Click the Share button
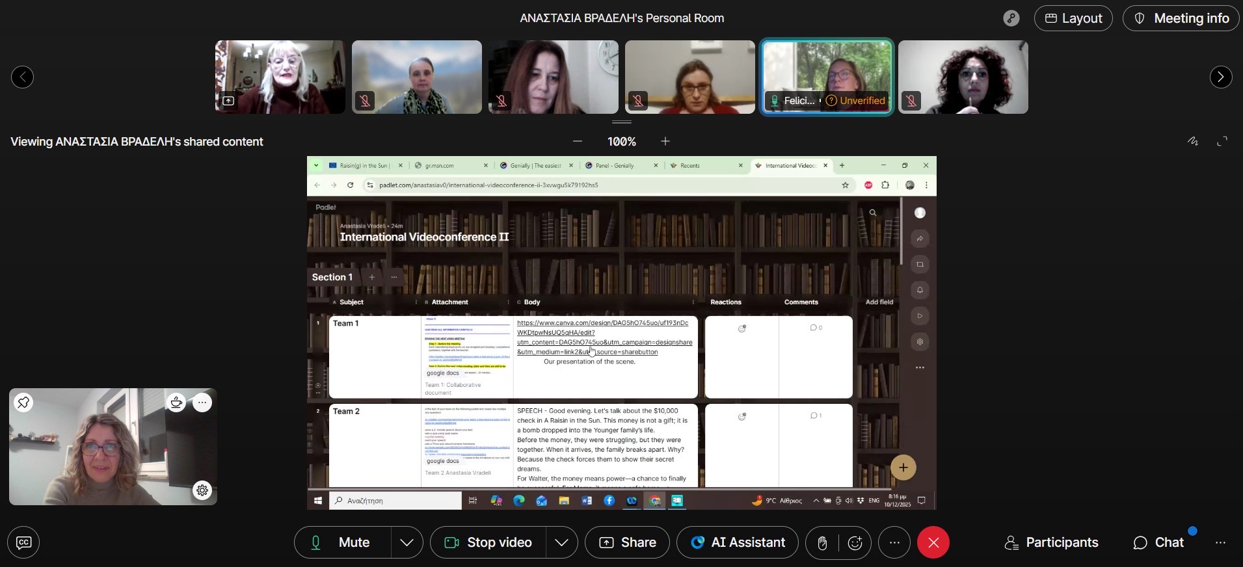The image size is (1243, 567). [x=627, y=542]
